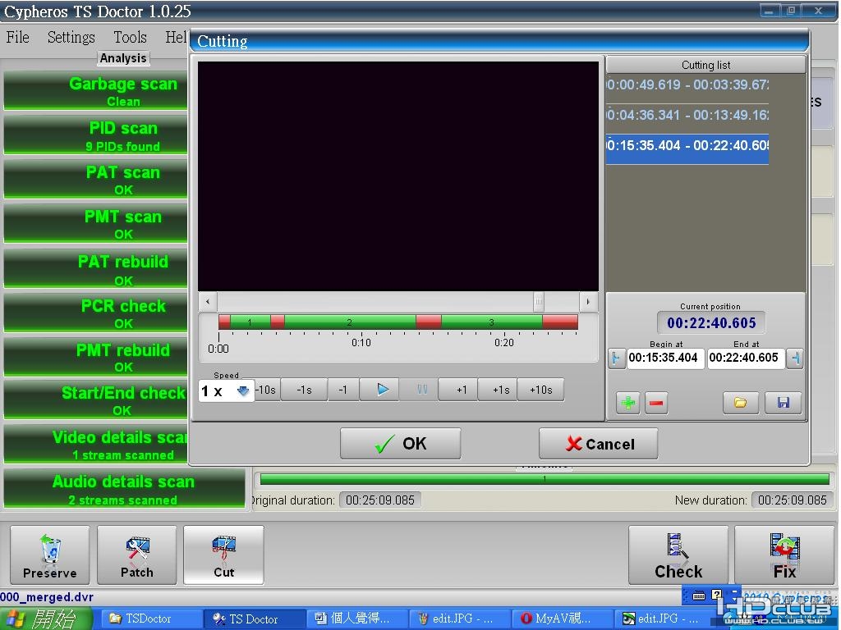Click the PAT rebuild button
Image resolution: width=841 pixels, height=630 pixels.
point(96,269)
